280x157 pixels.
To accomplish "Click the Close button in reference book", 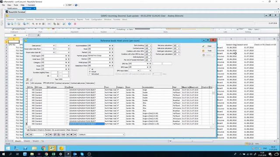I will pos(208,46).
